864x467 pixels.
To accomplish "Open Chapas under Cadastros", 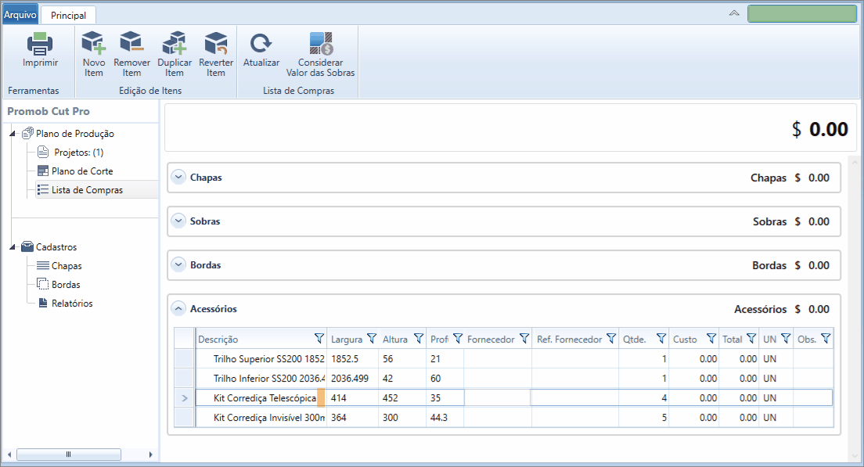I will [67, 266].
